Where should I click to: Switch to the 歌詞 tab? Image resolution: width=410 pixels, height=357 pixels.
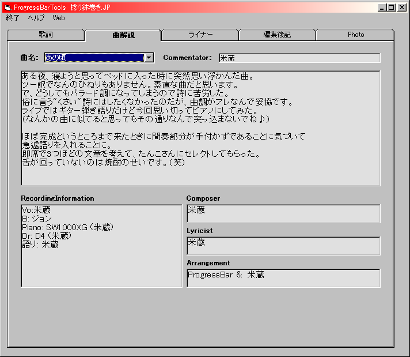click(x=45, y=35)
